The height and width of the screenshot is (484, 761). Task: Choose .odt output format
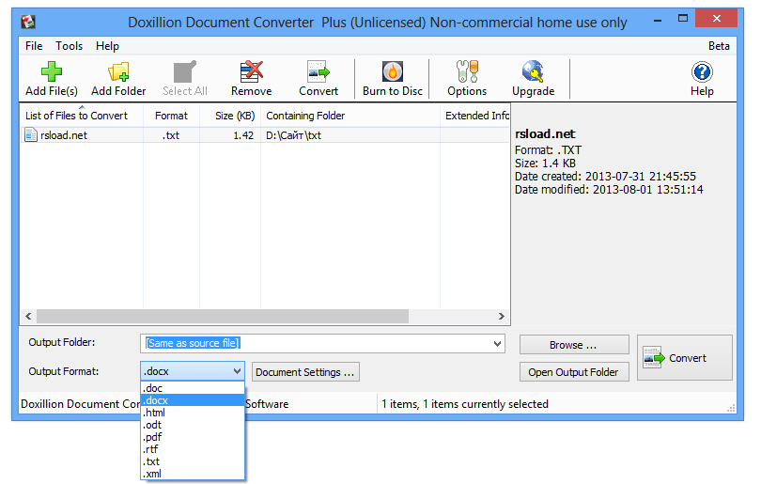pyautogui.click(x=193, y=424)
